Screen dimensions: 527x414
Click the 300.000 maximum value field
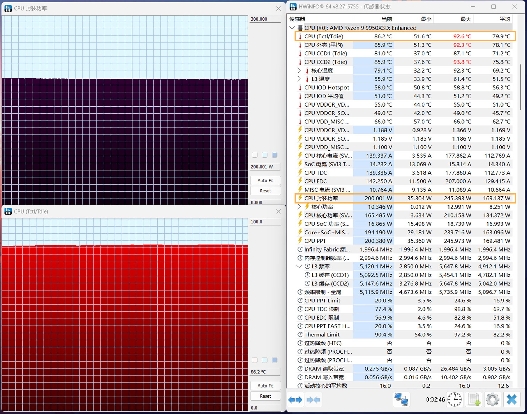coord(265,19)
